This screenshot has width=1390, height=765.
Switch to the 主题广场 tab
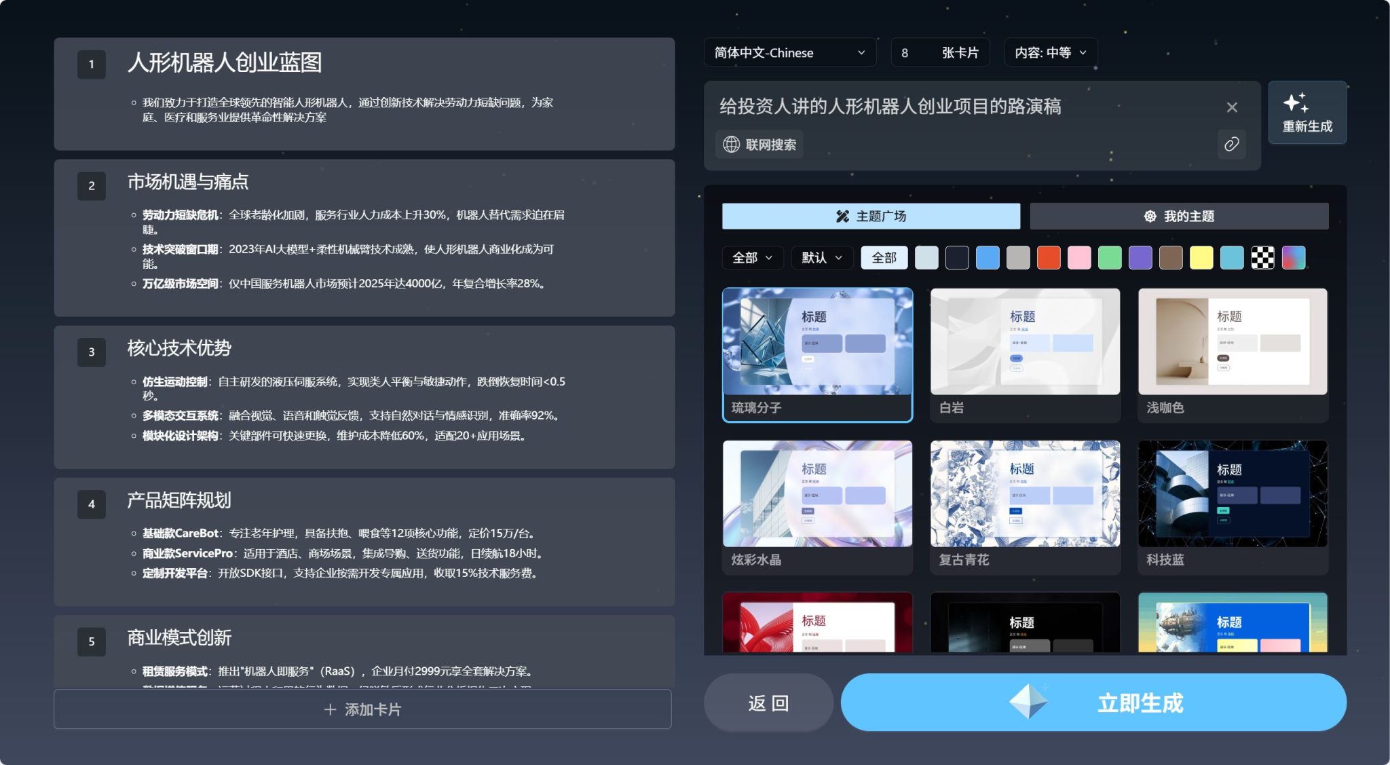point(871,216)
